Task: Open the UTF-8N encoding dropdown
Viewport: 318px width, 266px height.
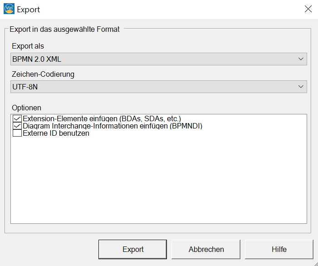Action: [159, 87]
